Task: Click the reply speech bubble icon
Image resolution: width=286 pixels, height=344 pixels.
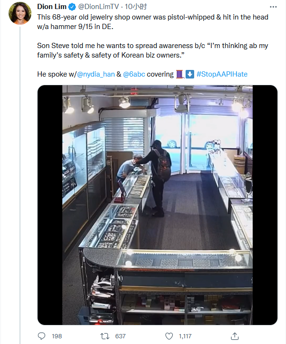Action: [x=41, y=336]
